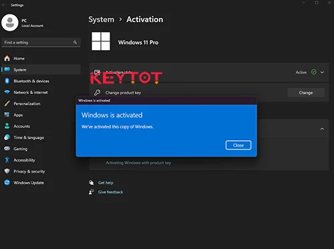This screenshot has height=249, width=334.
Task: Click the Activation page heading
Action: click(145, 19)
